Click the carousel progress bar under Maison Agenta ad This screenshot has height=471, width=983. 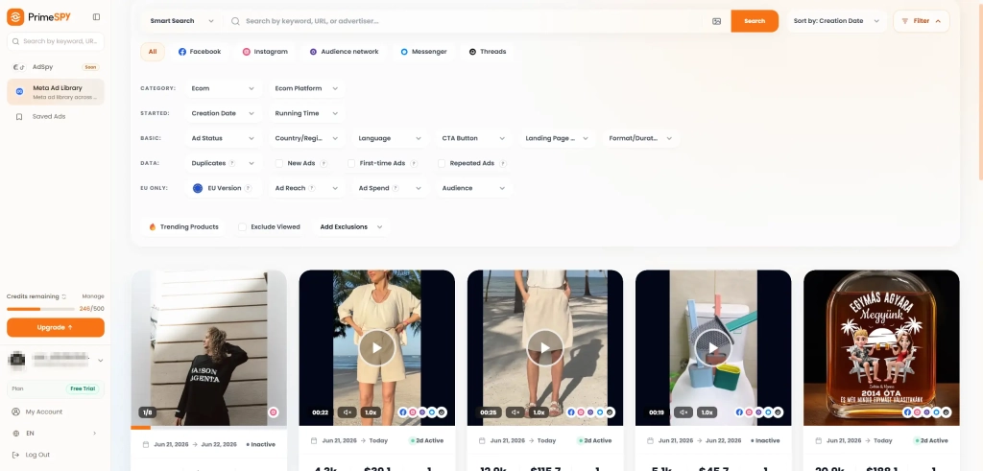(x=208, y=428)
